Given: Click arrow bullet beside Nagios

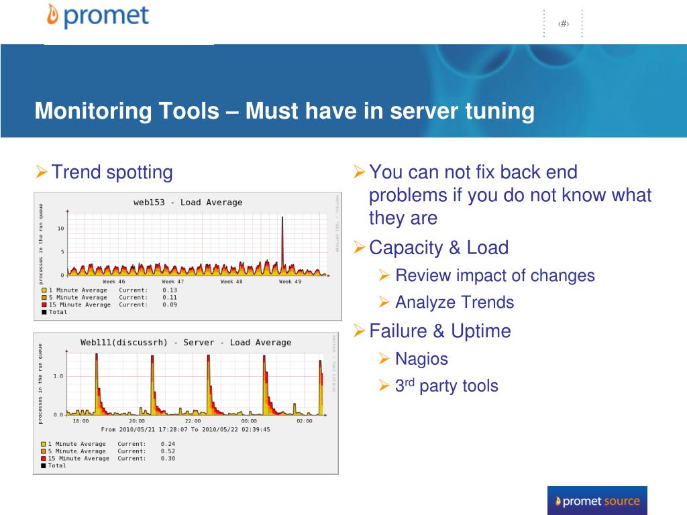Looking at the screenshot, I should click(384, 359).
